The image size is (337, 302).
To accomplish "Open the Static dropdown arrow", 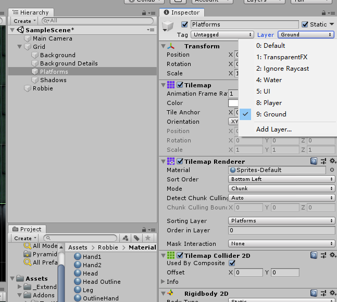I will [x=332, y=24].
